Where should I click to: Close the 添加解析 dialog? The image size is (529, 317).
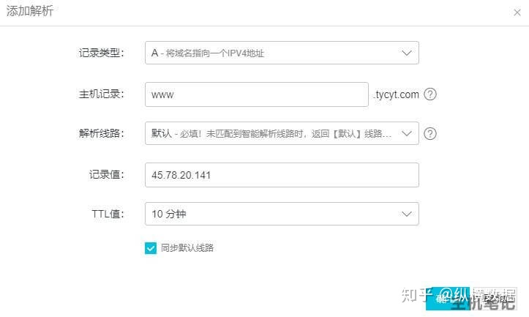(517, 12)
